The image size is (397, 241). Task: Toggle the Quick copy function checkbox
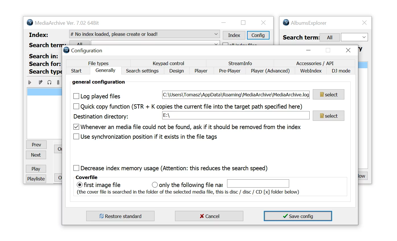click(76, 106)
